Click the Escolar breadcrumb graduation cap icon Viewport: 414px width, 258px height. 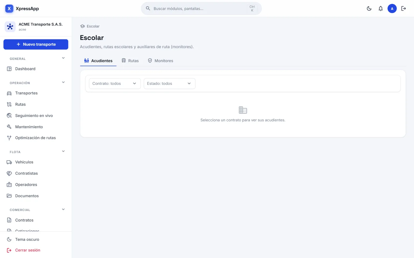coord(83,26)
